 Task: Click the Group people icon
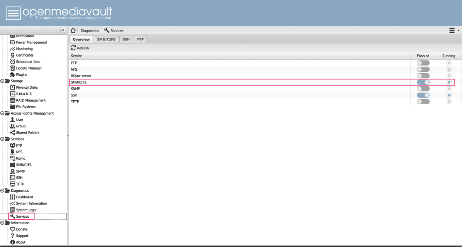12,126
